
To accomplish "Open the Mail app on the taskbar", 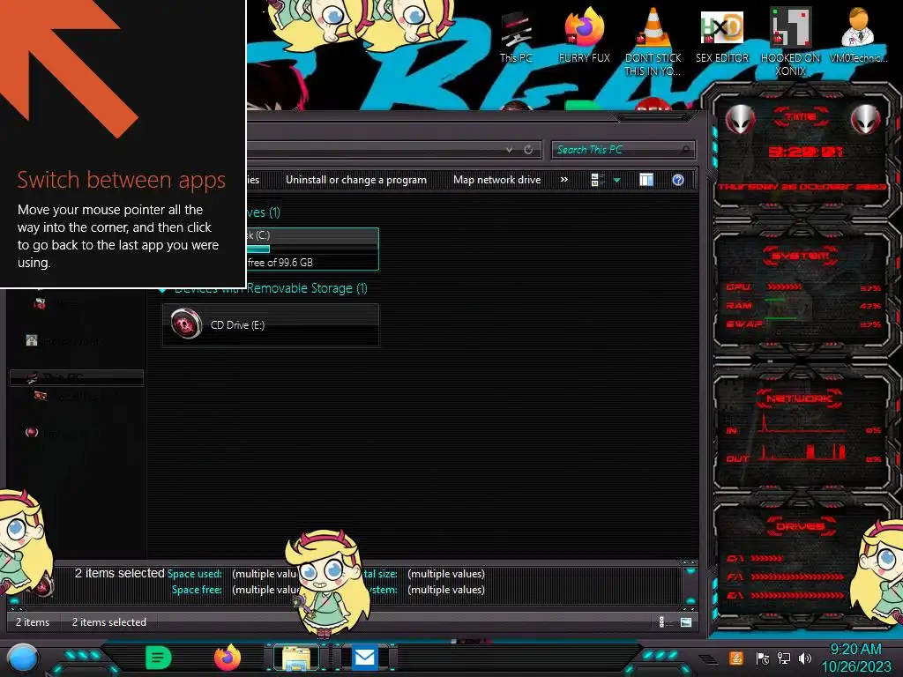I will click(364, 658).
